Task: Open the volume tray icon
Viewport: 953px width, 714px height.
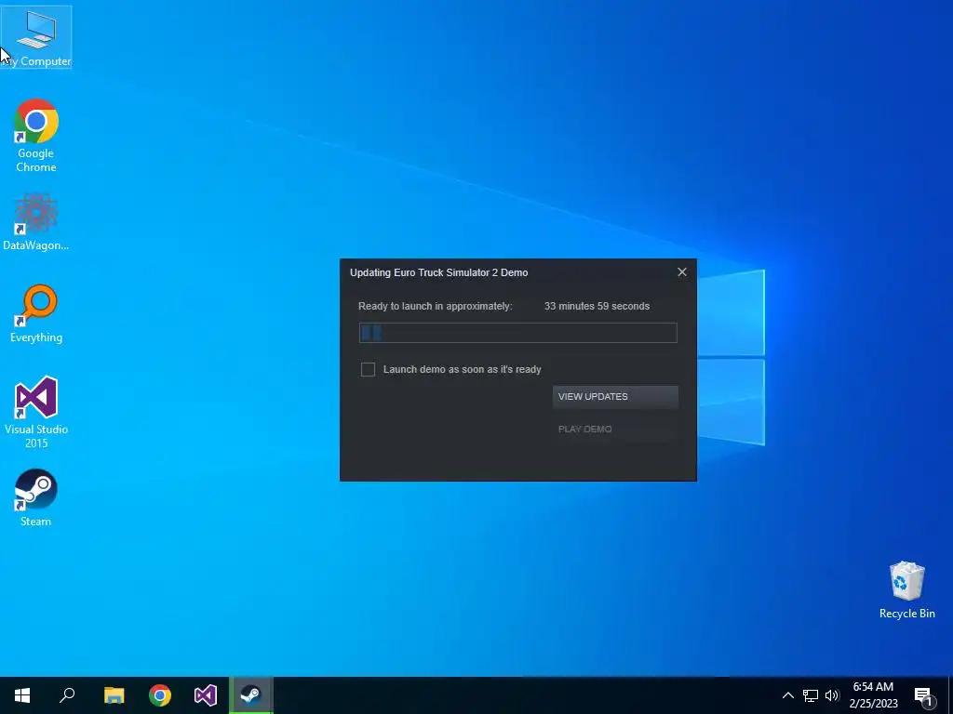Action: pyautogui.click(x=832, y=695)
